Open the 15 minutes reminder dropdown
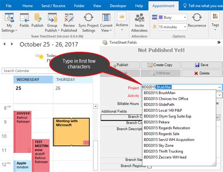The width and height of the screenshot is (223, 172). tap(185, 27)
